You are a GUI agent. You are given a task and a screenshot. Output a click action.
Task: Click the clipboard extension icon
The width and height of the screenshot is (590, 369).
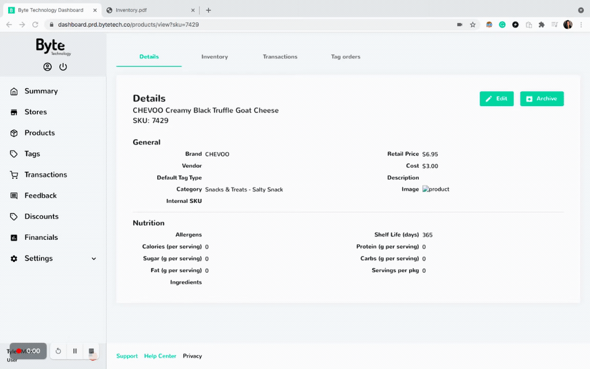[x=529, y=25]
